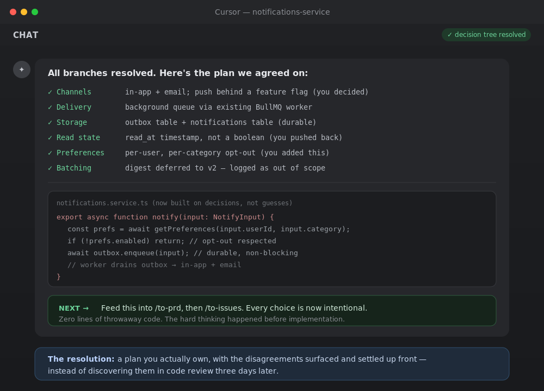Click the window title 'Cursor — notifications-service'
The image size is (544, 391).
[x=273, y=12]
